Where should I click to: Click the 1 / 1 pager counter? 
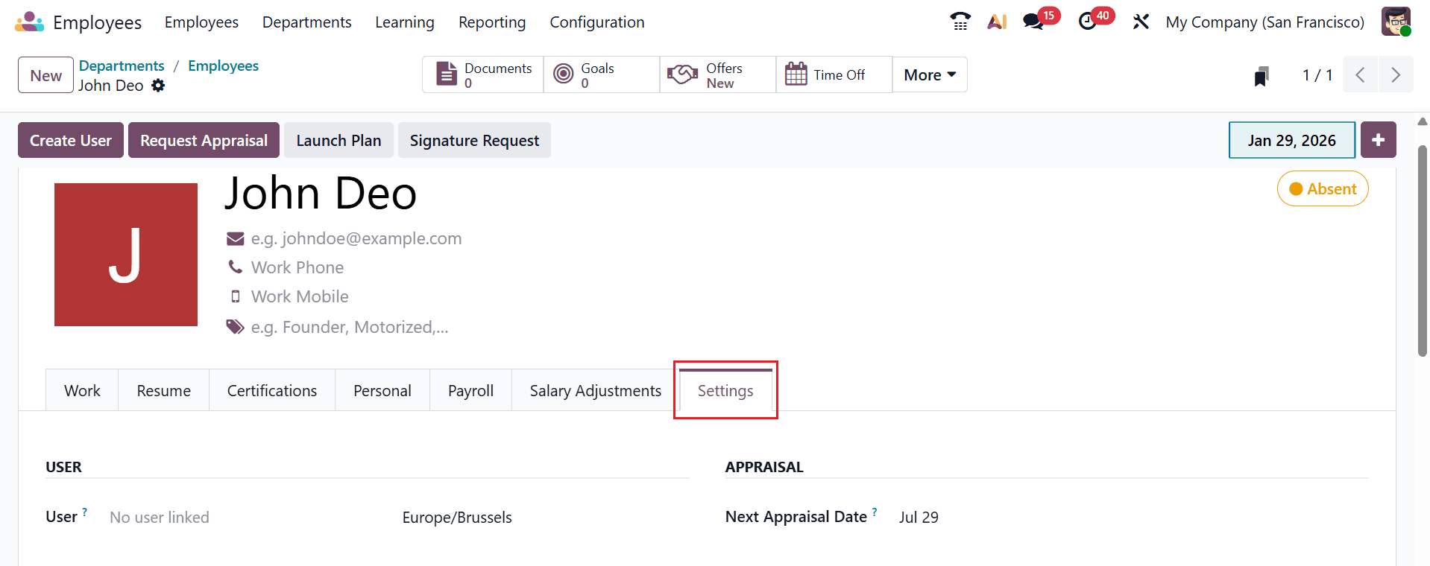(x=1317, y=74)
